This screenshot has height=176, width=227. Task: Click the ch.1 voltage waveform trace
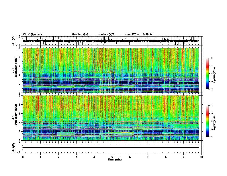coord(110,41)
